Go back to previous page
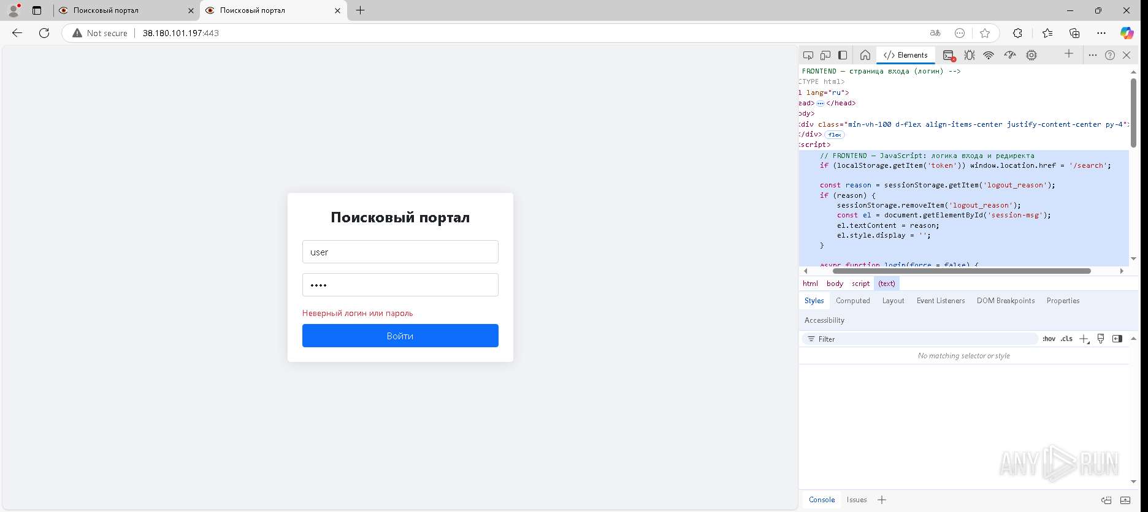1148x512 pixels. click(17, 33)
